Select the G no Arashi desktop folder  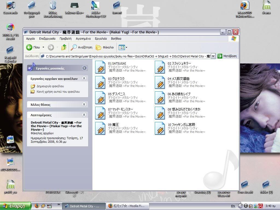245,187
